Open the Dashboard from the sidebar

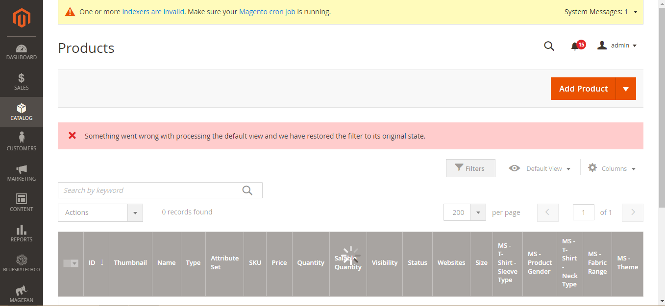(x=22, y=51)
